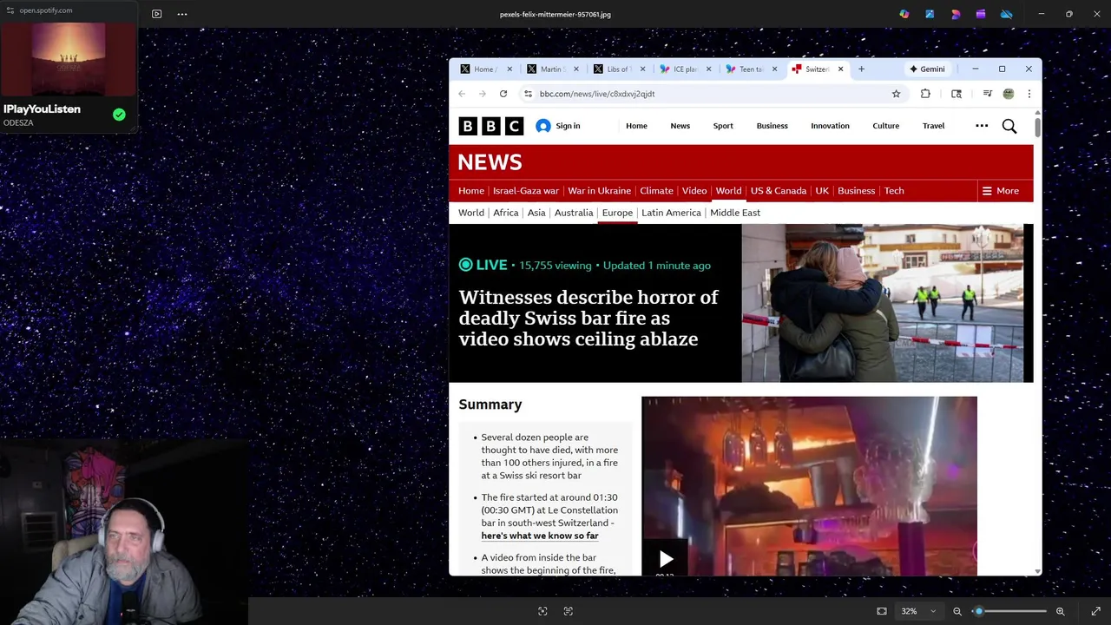The height and width of the screenshot is (625, 1111).
Task: Click the headline 'Witnesses describe horror of deadly Swiss bar fire'
Action: [x=588, y=318]
